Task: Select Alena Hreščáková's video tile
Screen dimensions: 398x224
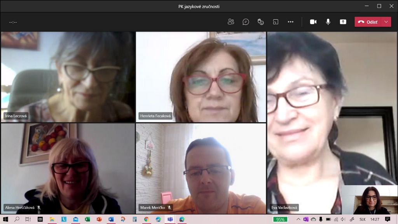Action: [x=68, y=169]
